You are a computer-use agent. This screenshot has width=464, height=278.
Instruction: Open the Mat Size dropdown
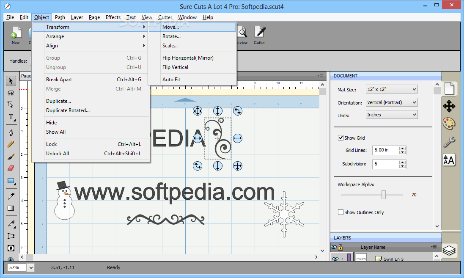click(392, 89)
